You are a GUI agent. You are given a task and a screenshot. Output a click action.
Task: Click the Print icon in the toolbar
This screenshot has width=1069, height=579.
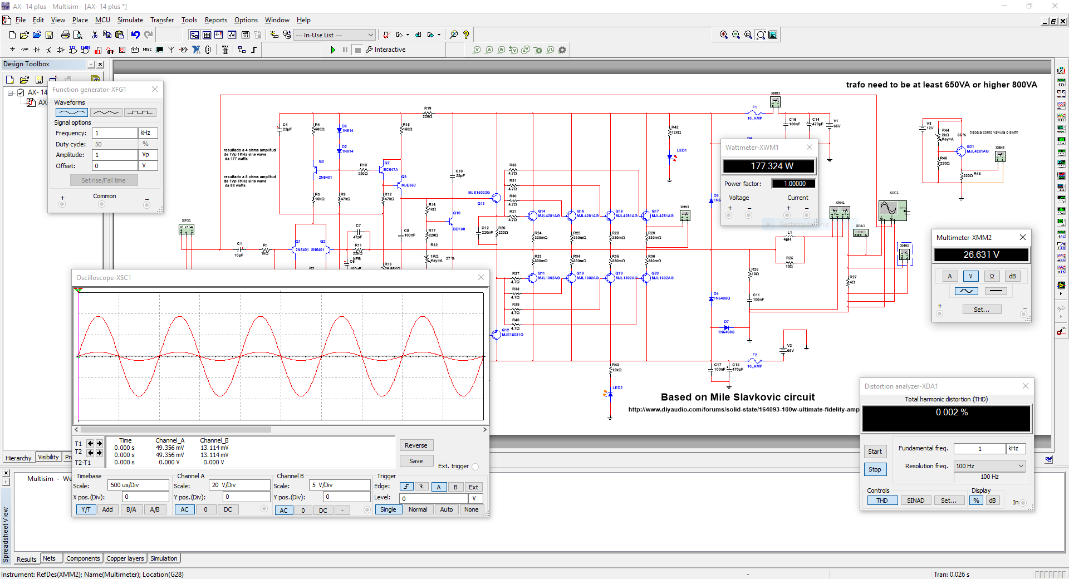pyautogui.click(x=66, y=35)
